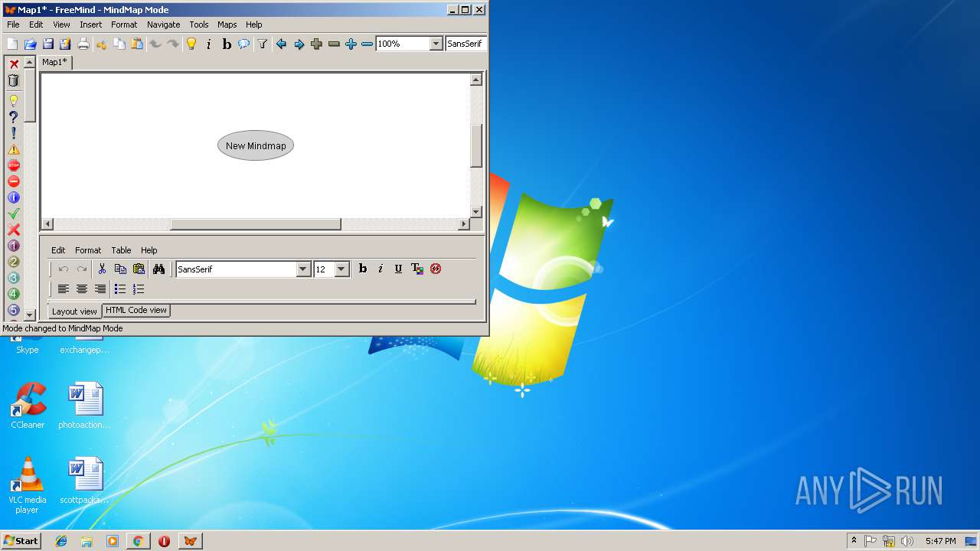Open the Maps menu
This screenshot has height=551, width=980.
(x=227, y=24)
